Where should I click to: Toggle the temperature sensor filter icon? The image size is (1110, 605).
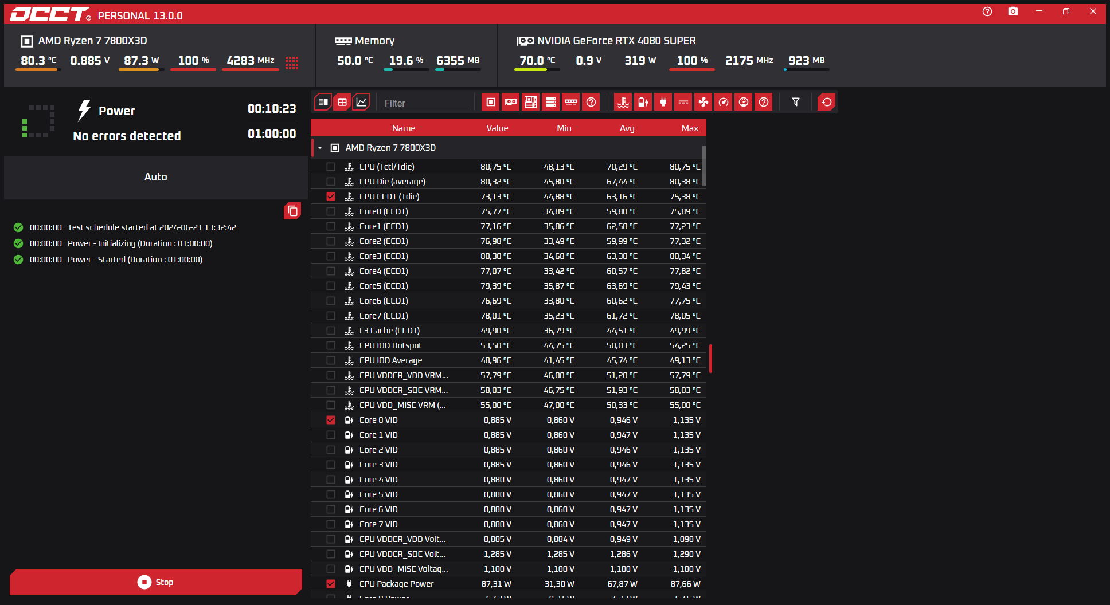click(x=623, y=102)
